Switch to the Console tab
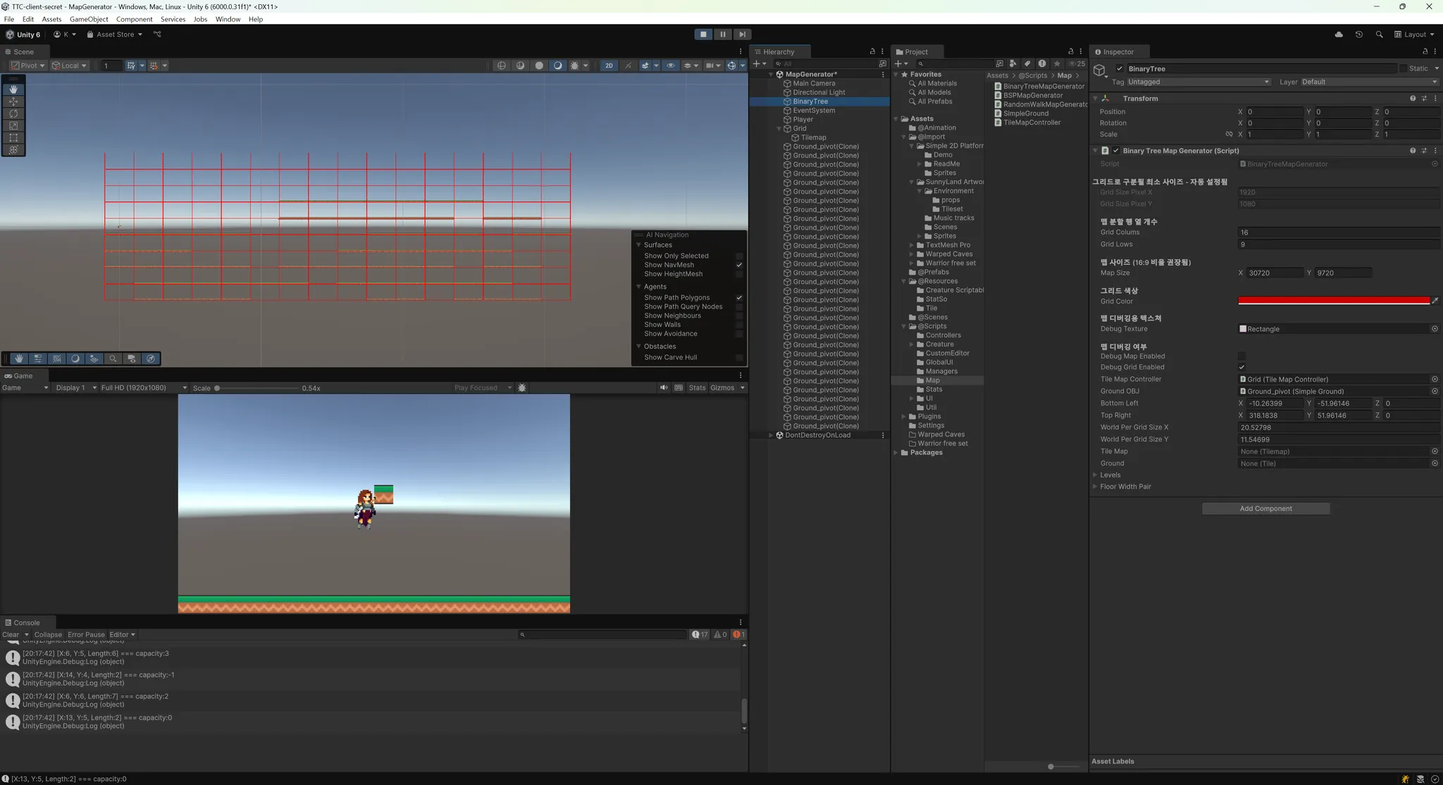This screenshot has height=785, width=1443. pos(27,622)
